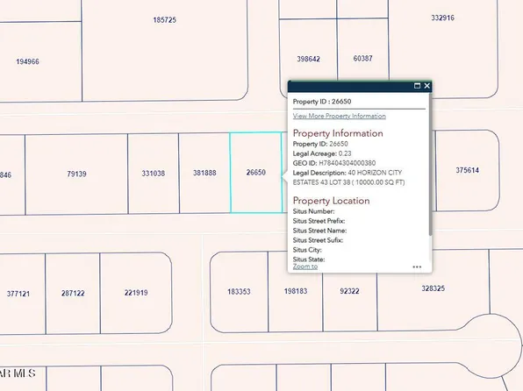This screenshot has height=391, width=523.
Task: Click the Situs City label
Action: [307, 250]
